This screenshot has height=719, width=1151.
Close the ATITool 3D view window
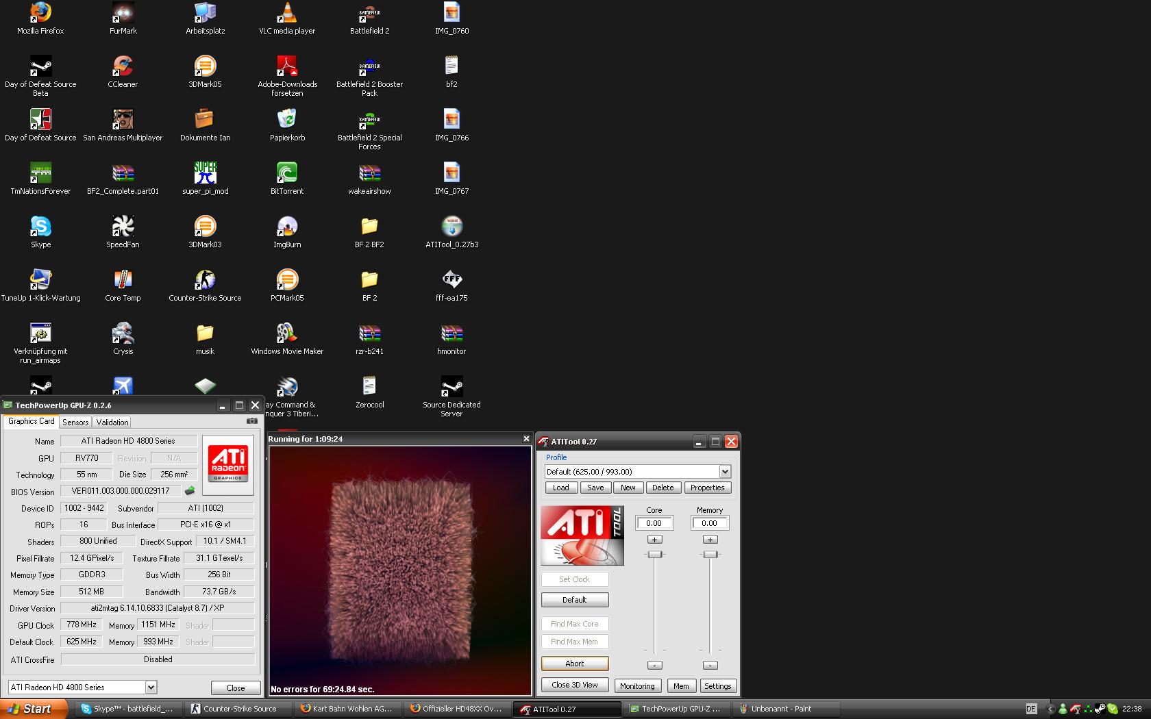[526, 439]
